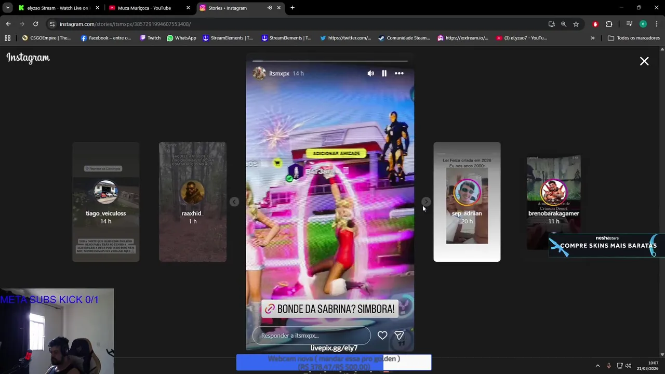Image resolution: width=665 pixels, height=374 pixels.
Task: Close the Muca Muriçoca YouTube tab
Action: point(188,8)
